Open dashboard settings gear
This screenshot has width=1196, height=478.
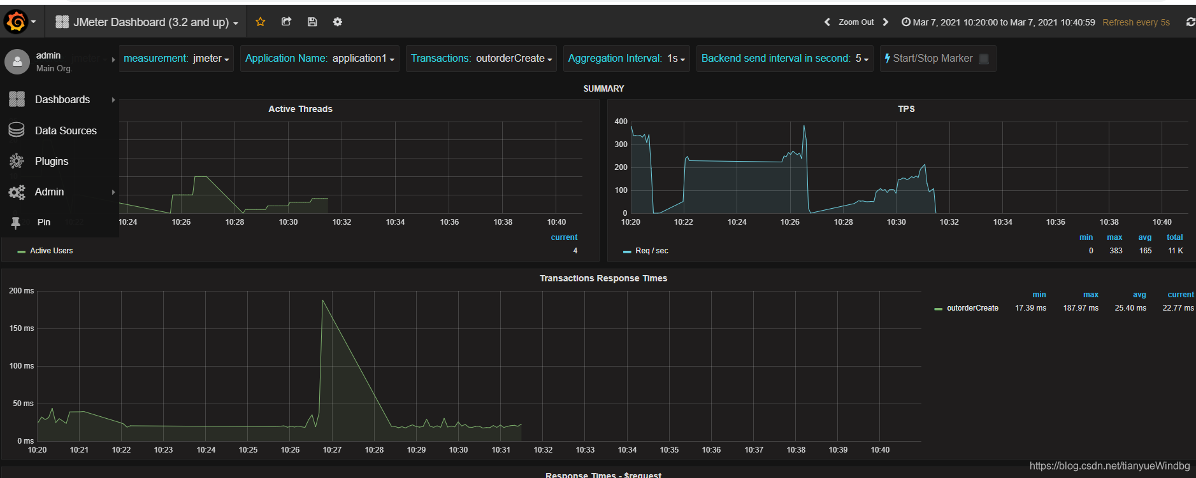(338, 22)
